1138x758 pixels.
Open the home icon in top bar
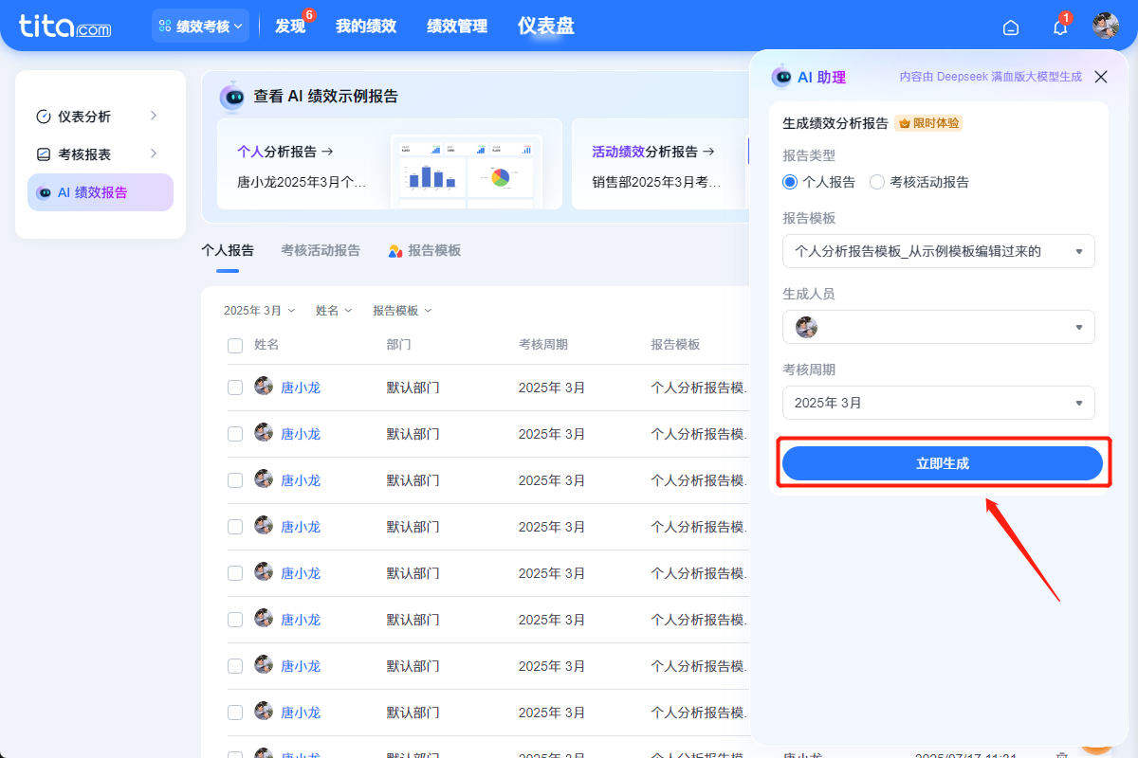(x=1010, y=27)
